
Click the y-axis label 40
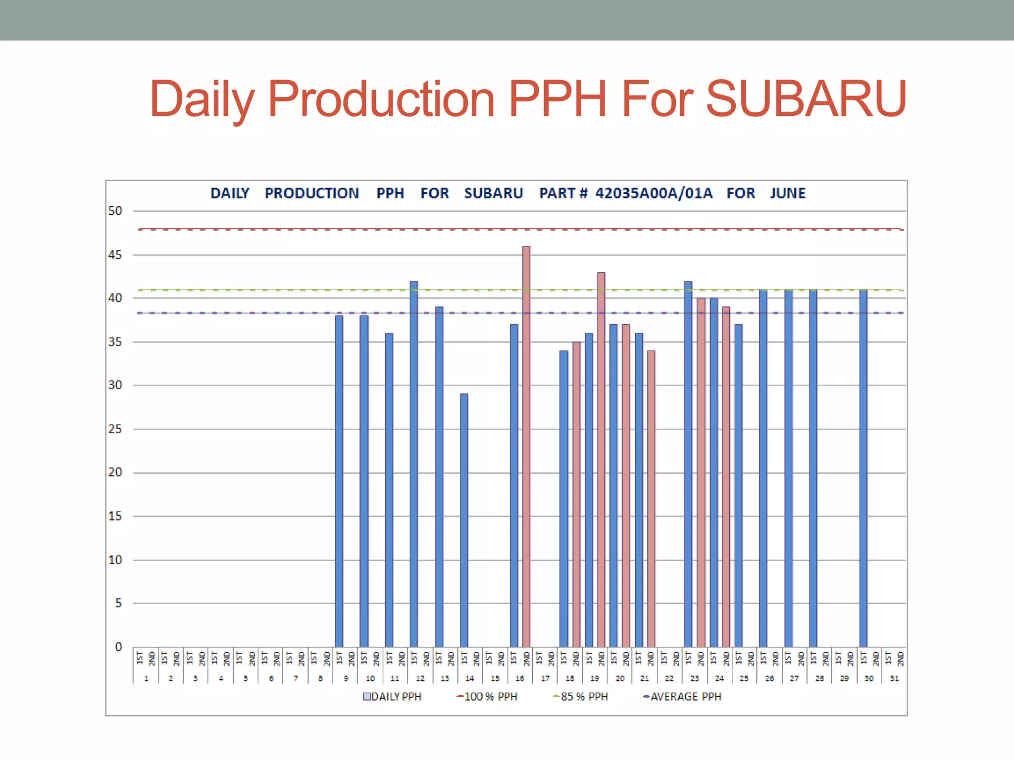point(115,298)
